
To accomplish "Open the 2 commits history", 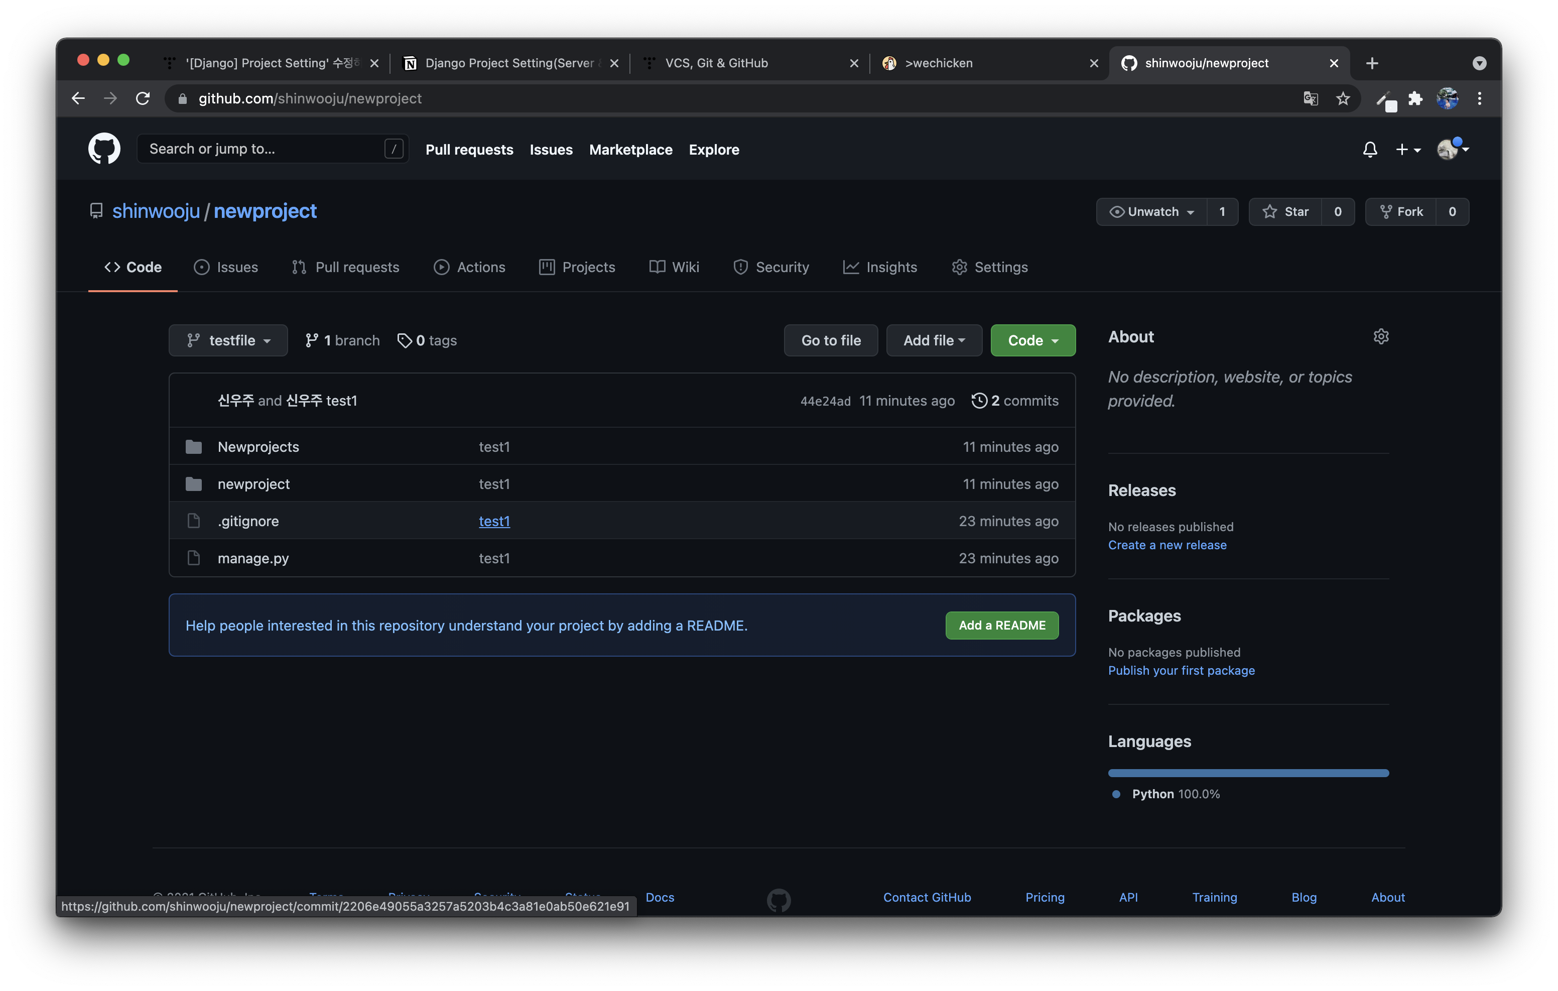I will click(1015, 401).
